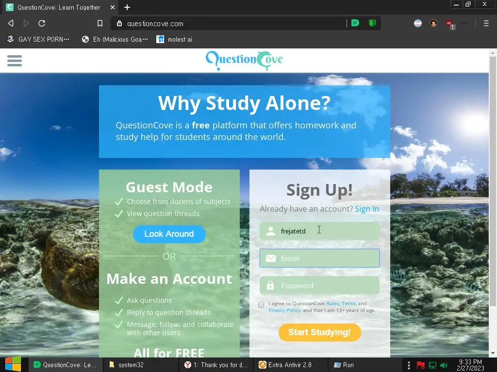The width and height of the screenshot is (497, 372).
Task: Select the QuestionCove: Learn Together tab
Action: click(59, 7)
